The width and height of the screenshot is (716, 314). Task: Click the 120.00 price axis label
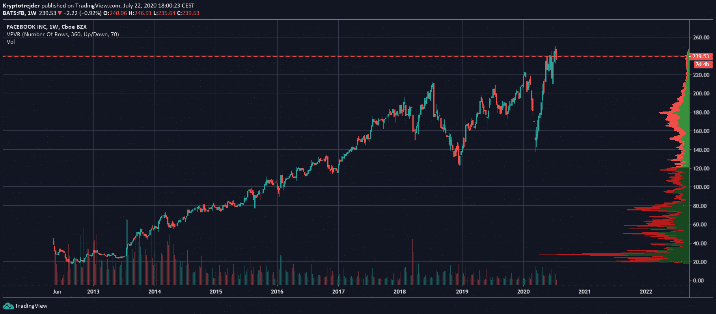701,168
